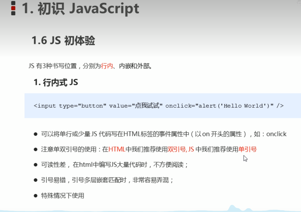The width and height of the screenshot is (301, 212).
Task: Click the heading '1. 初识 JavaScript'
Action: [80, 9]
